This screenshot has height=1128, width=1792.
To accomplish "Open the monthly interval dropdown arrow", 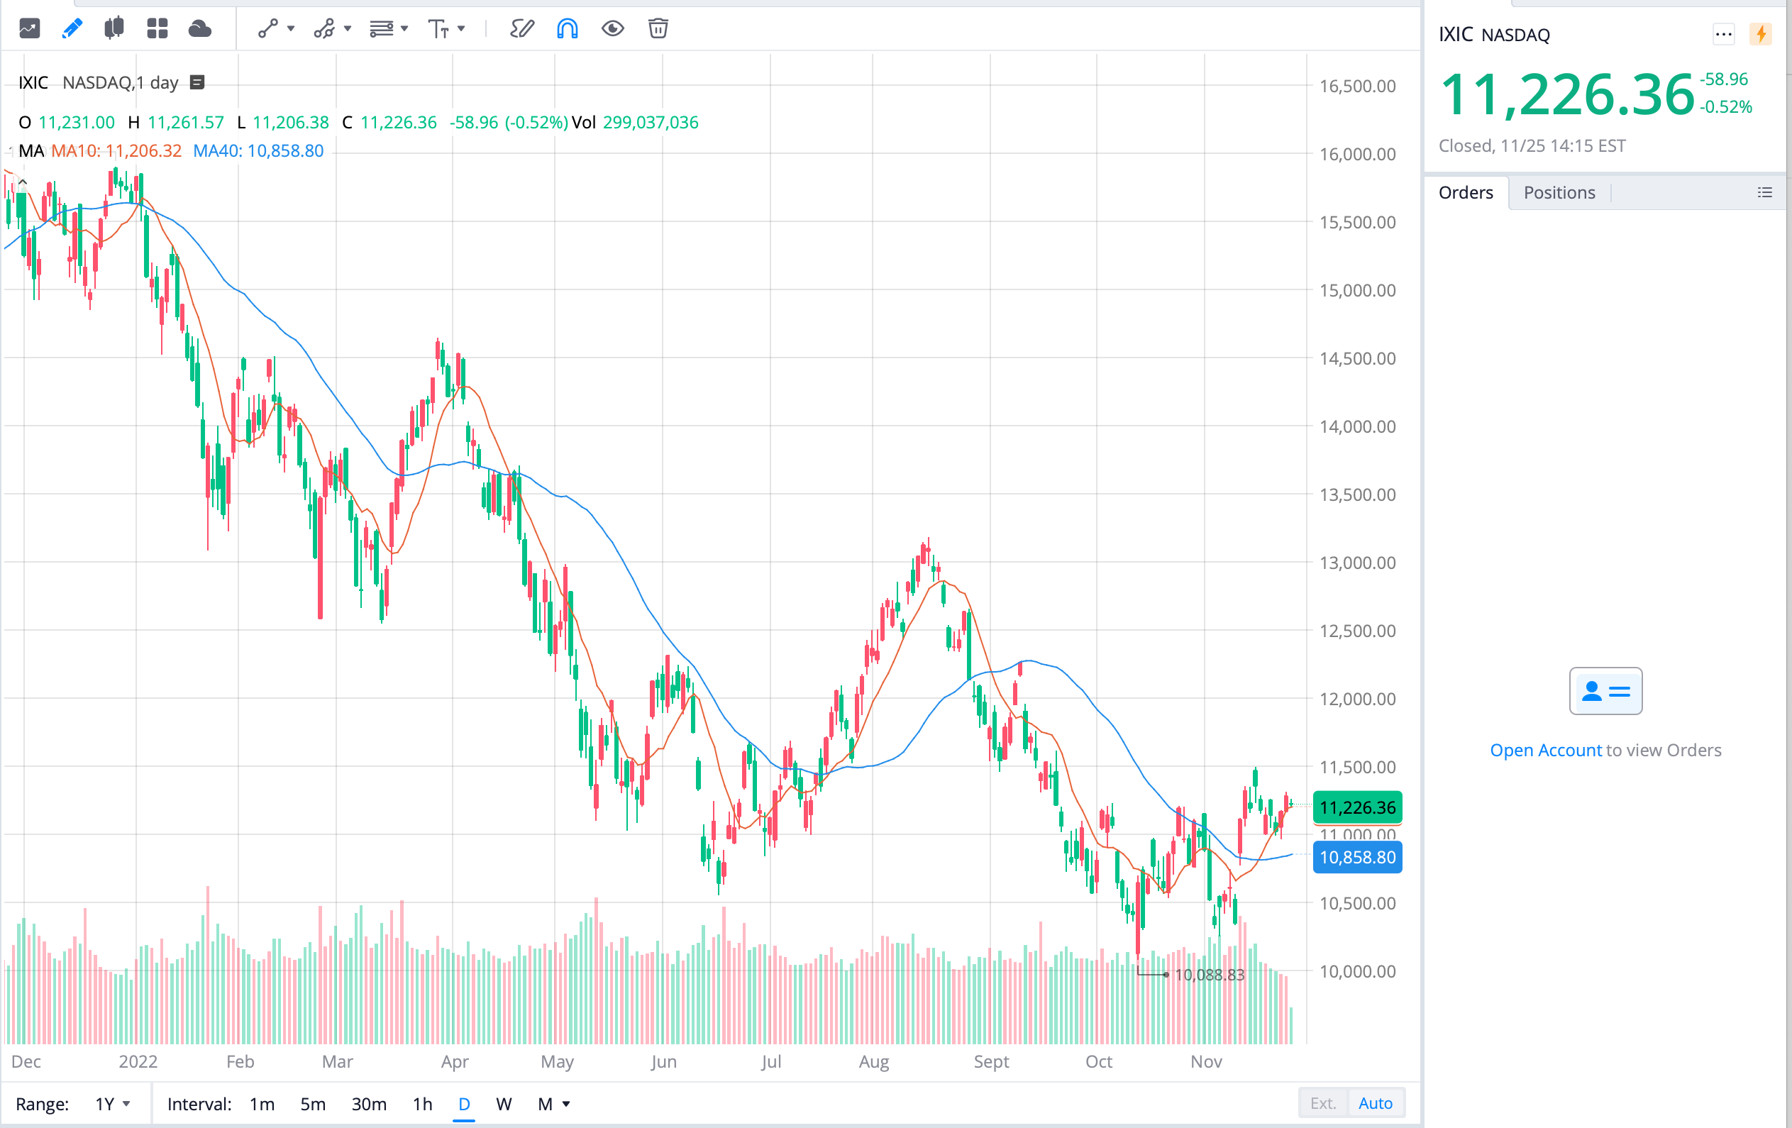I will [x=567, y=1104].
